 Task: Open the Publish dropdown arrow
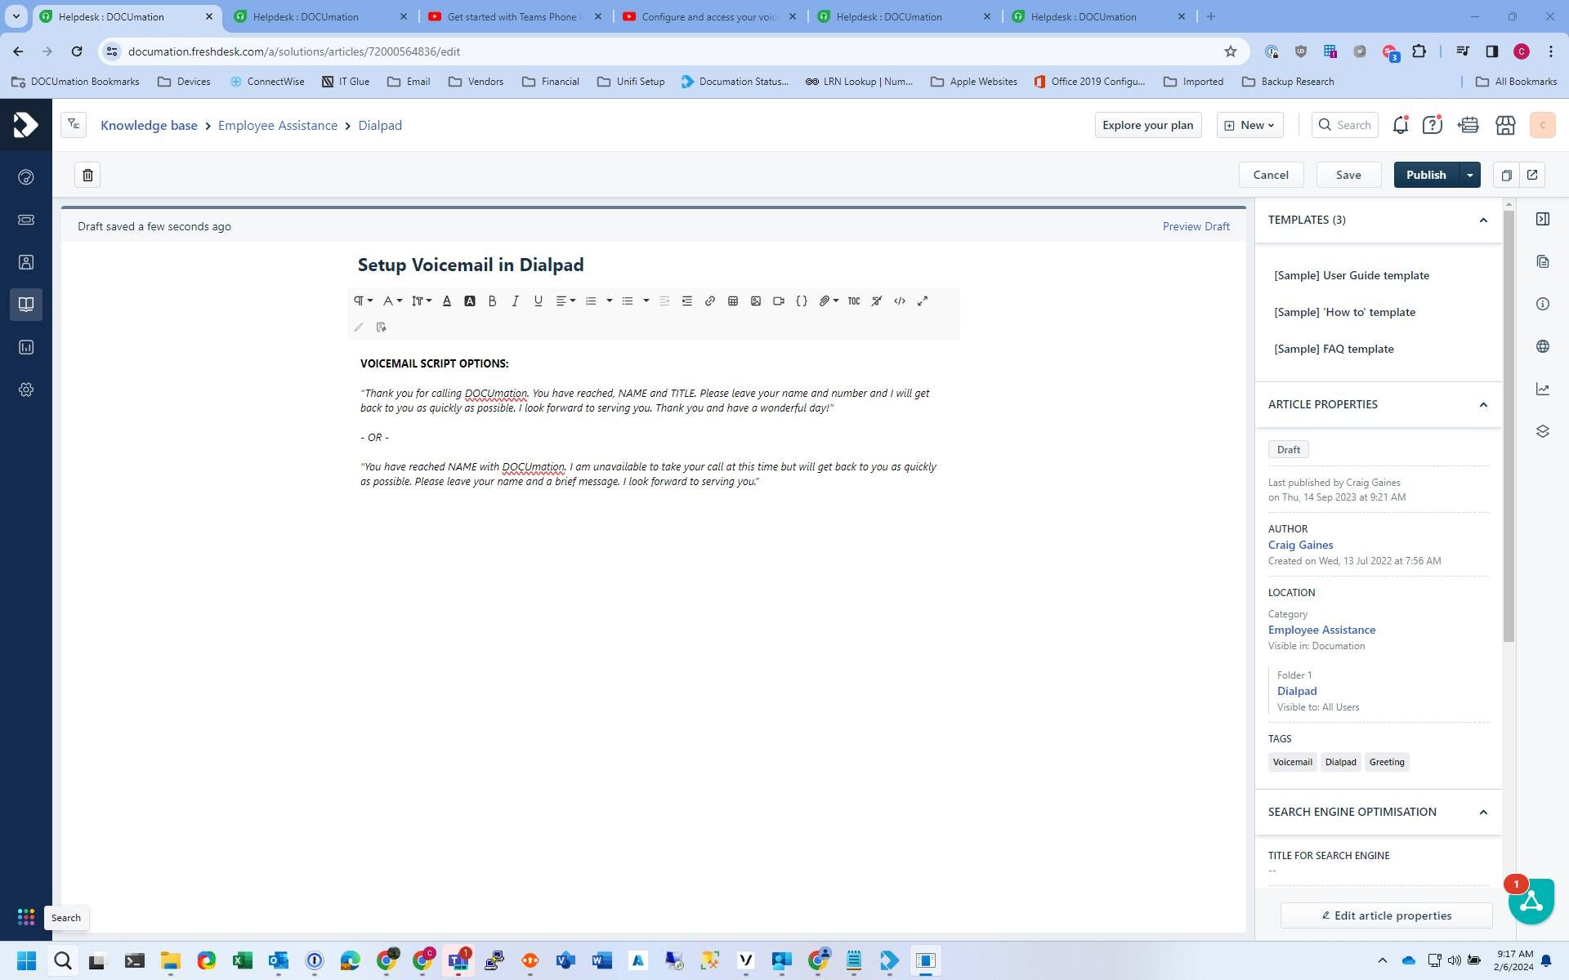coord(1469,175)
